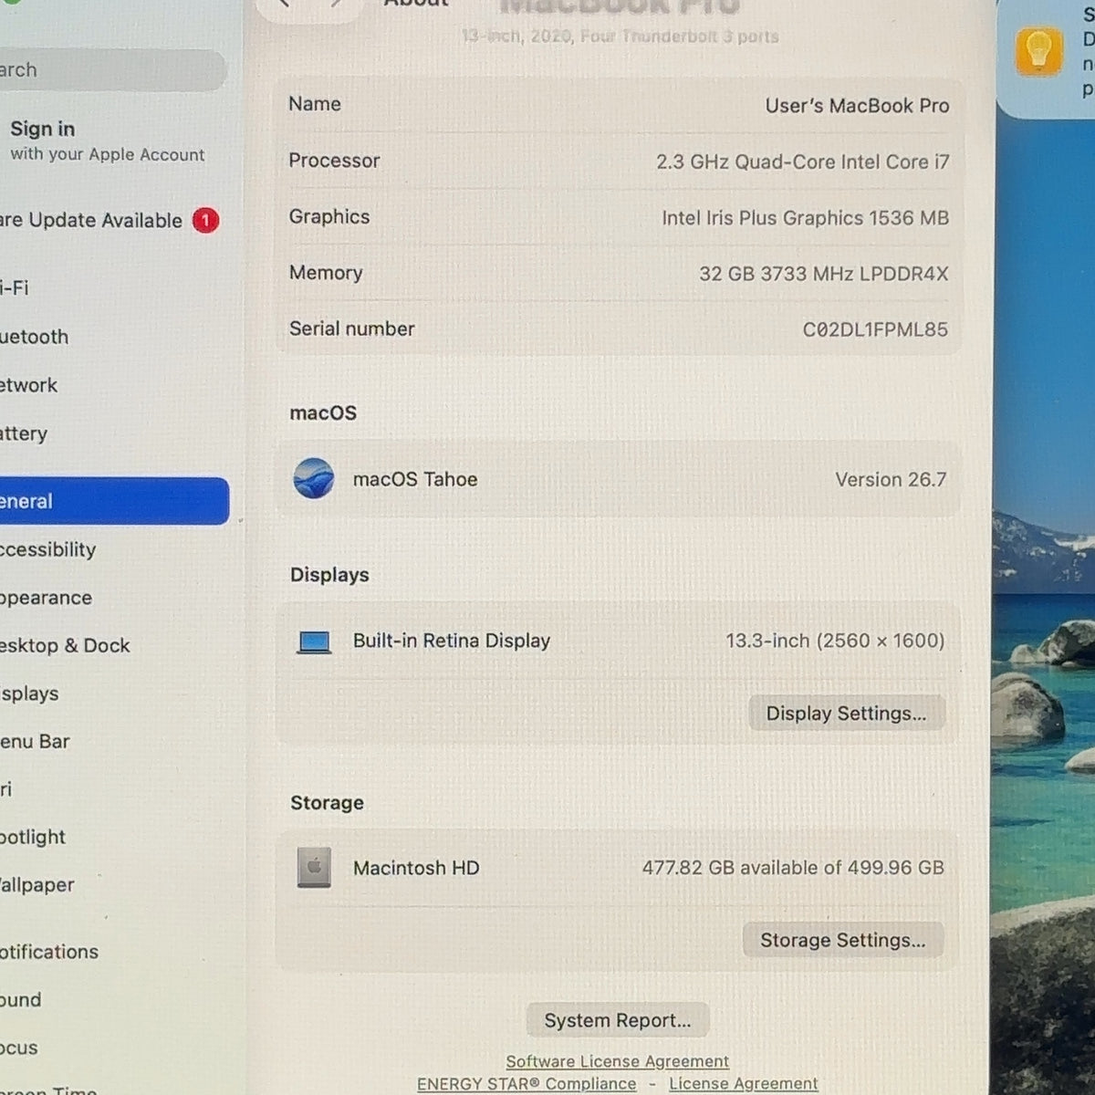Image resolution: width=1095 pixels, height=1095 pixels.
Task: Click the Intel Iris Plus Graphics value
Action: pyautogui.click(x=805, y=217)
